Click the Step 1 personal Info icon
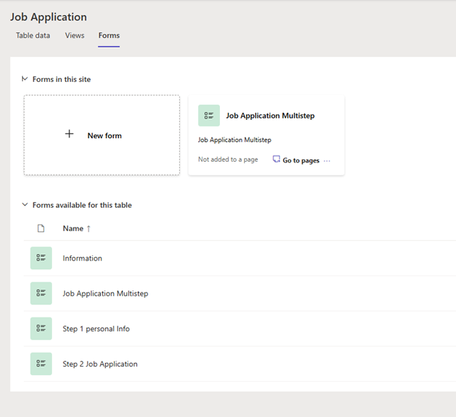The width and height of the screenshot is (456, 417). click(41, 328)
